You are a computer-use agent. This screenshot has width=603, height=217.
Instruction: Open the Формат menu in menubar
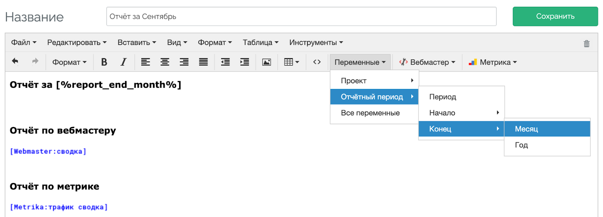click(x=215, y=43)
